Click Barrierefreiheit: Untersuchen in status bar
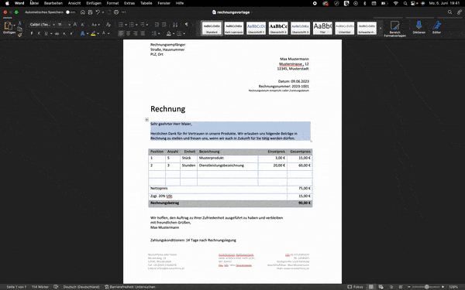Image resolution: width=465 pixels, height=290 pixels. click(130, 287)
